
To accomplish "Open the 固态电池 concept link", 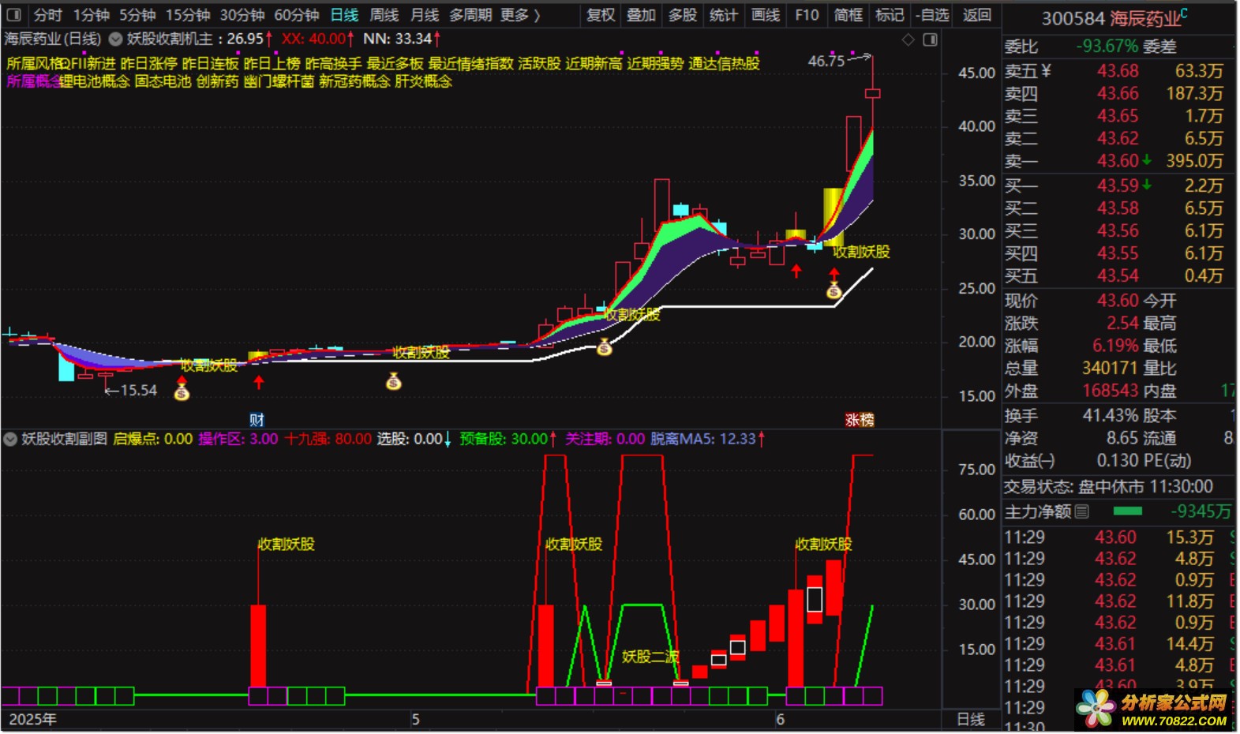I will point(163,81).
